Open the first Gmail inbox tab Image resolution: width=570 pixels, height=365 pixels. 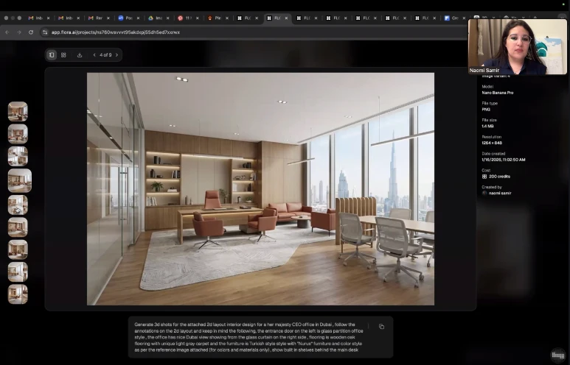(x=37, y=18)
